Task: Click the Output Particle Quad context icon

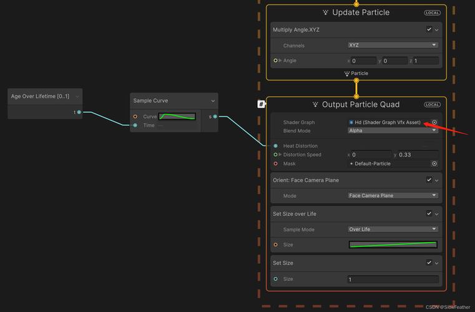Action: [x=315, y=104]
